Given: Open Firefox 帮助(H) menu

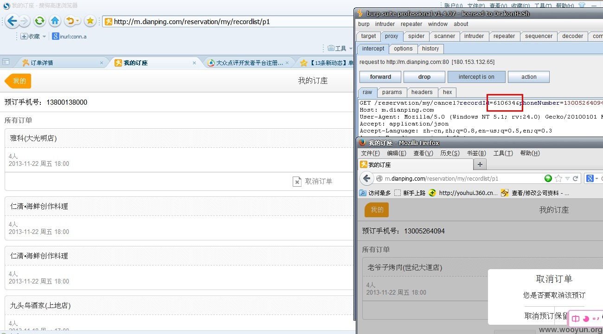Looking at the screenshot, I should (x=530, y=153).
